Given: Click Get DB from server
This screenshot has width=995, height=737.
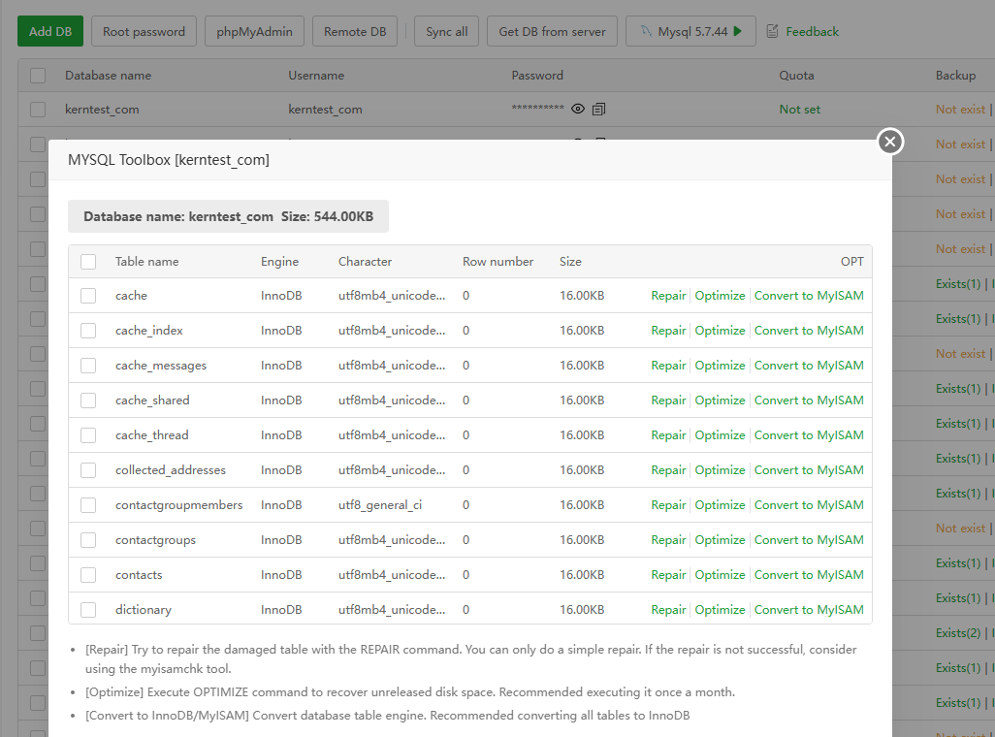Looking at the screenshot, I should coord(552,31).
